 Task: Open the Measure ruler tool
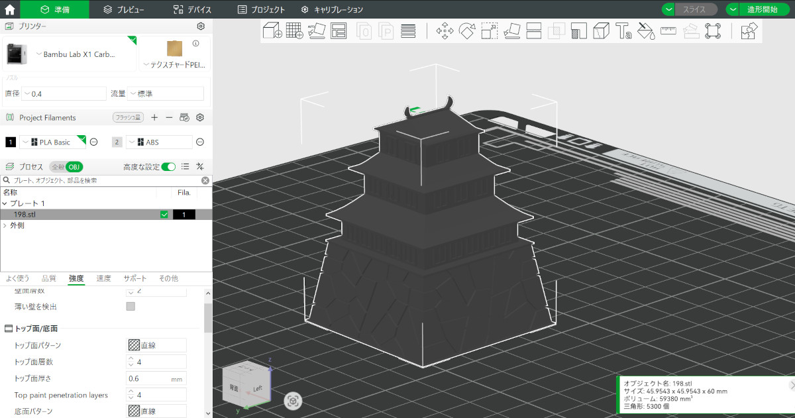(668, 30)
